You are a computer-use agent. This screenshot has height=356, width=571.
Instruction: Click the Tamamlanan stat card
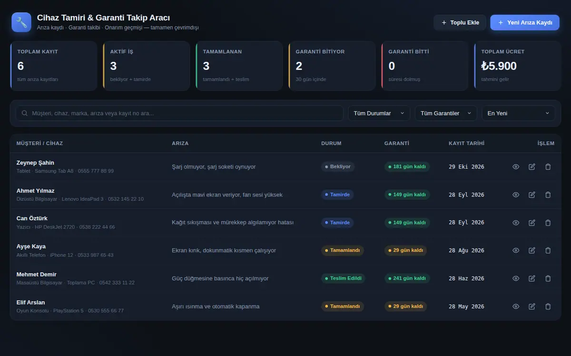(x=239, y=66)
